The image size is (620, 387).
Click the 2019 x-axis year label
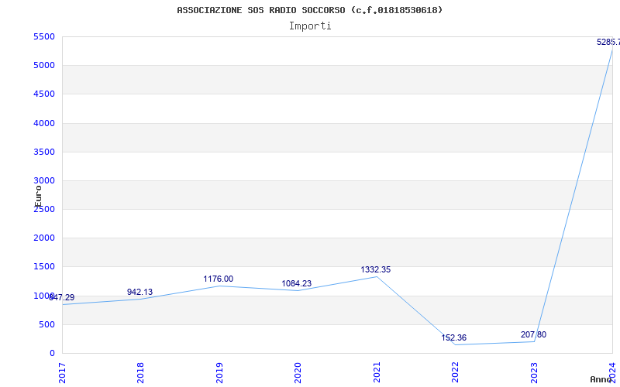[x=219, y=373]
